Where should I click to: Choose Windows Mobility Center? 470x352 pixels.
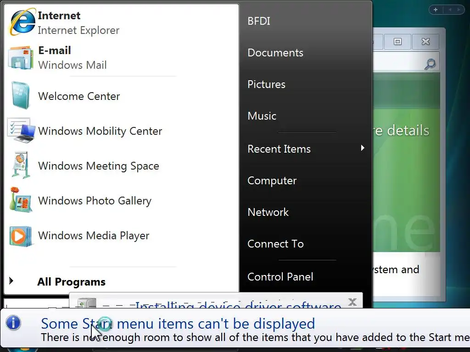pos(100,131)
